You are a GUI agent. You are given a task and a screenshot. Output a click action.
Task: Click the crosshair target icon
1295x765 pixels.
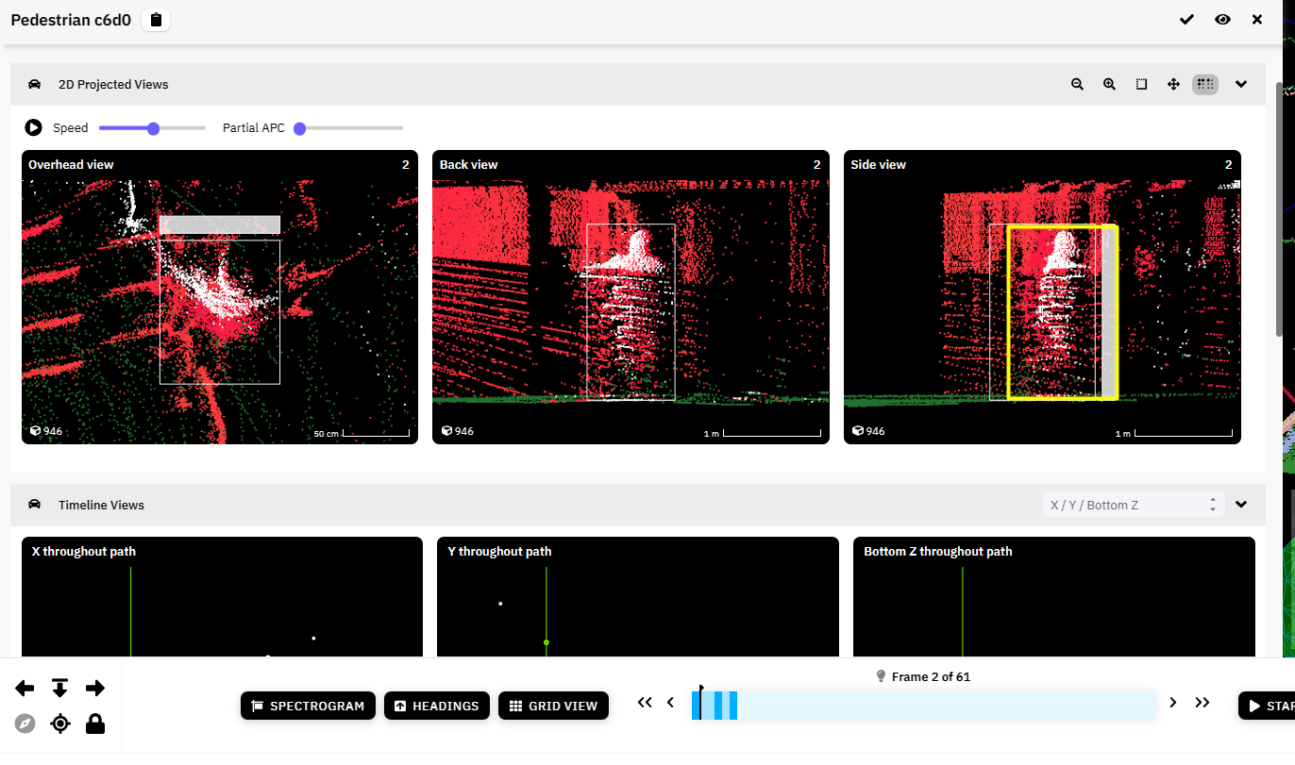pos(60,724)
